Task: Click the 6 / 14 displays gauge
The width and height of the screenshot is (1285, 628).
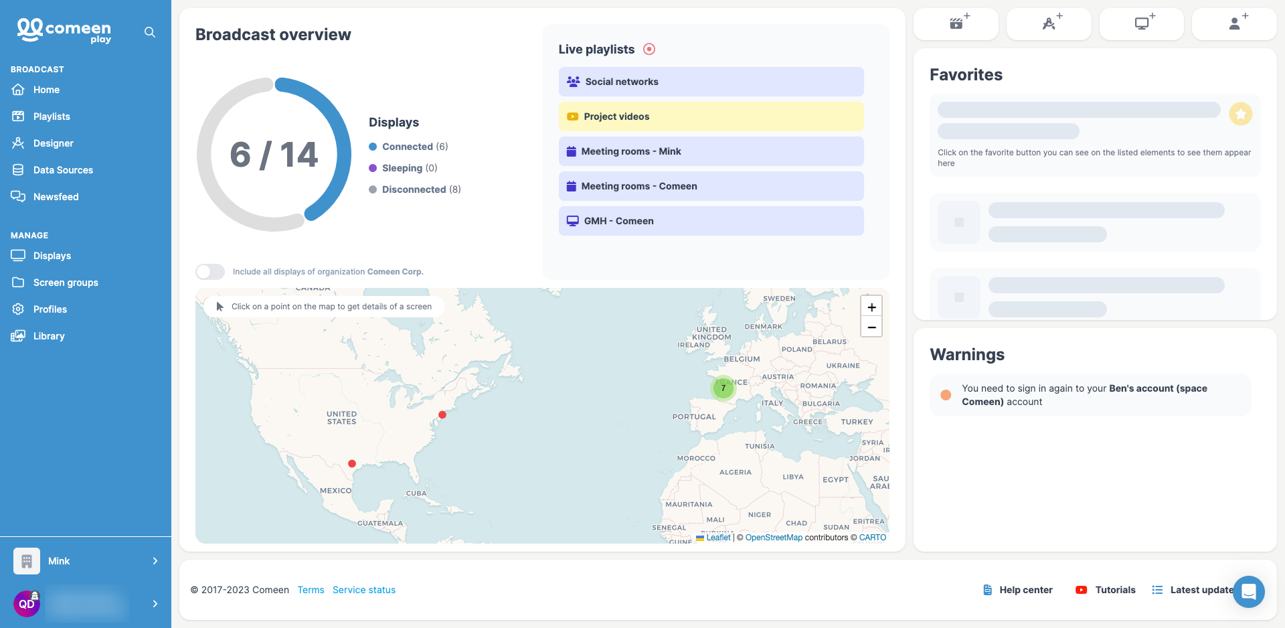Action: (x=274, y=155)
